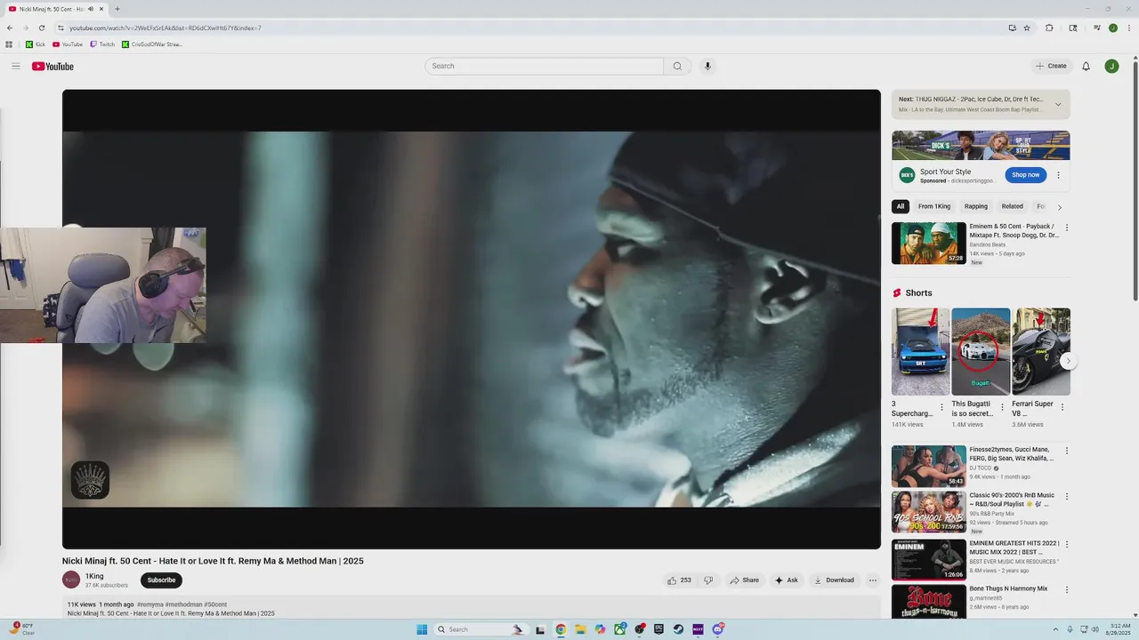Open more actions ellipsis under video
Viewport: 1139px width, 640px height.
point(873,580)
